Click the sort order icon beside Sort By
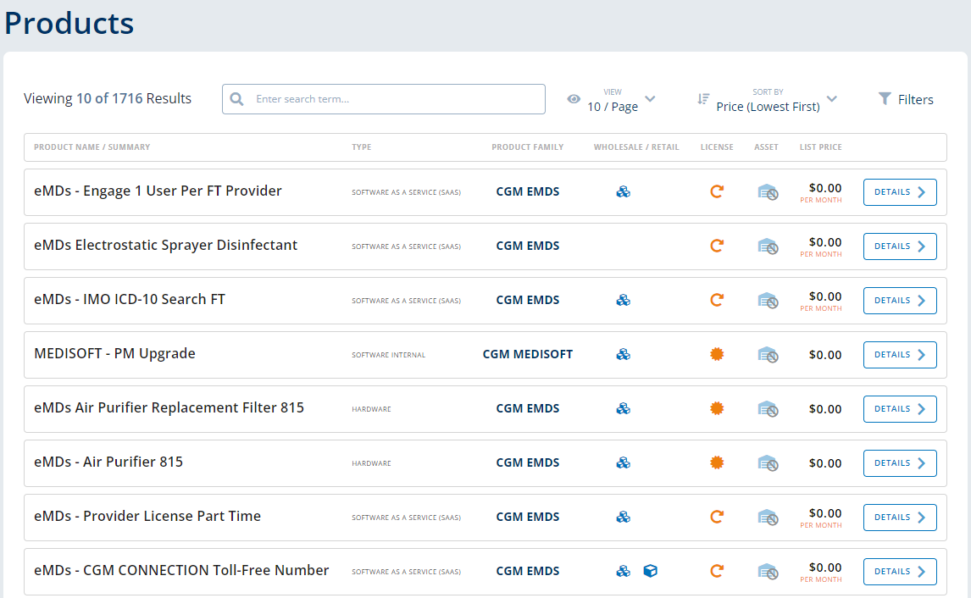The height and width of the screenshot is (598, 971). 703,99
